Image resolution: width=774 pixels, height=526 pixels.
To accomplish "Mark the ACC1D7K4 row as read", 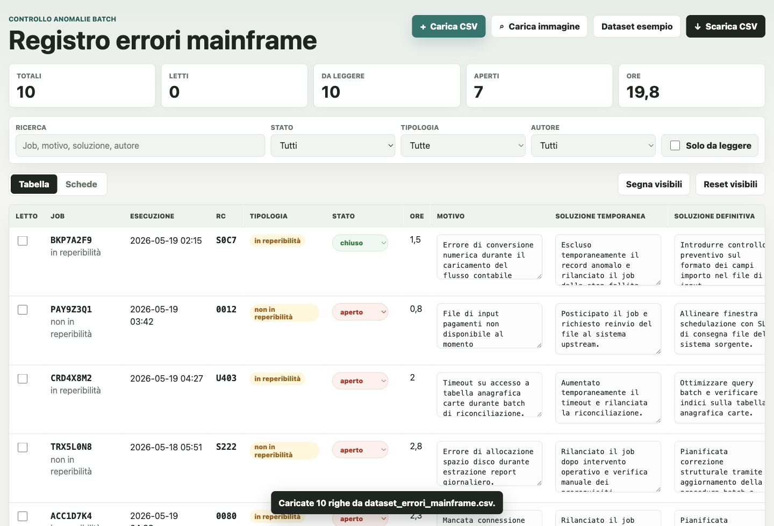I will click(23, 516).
